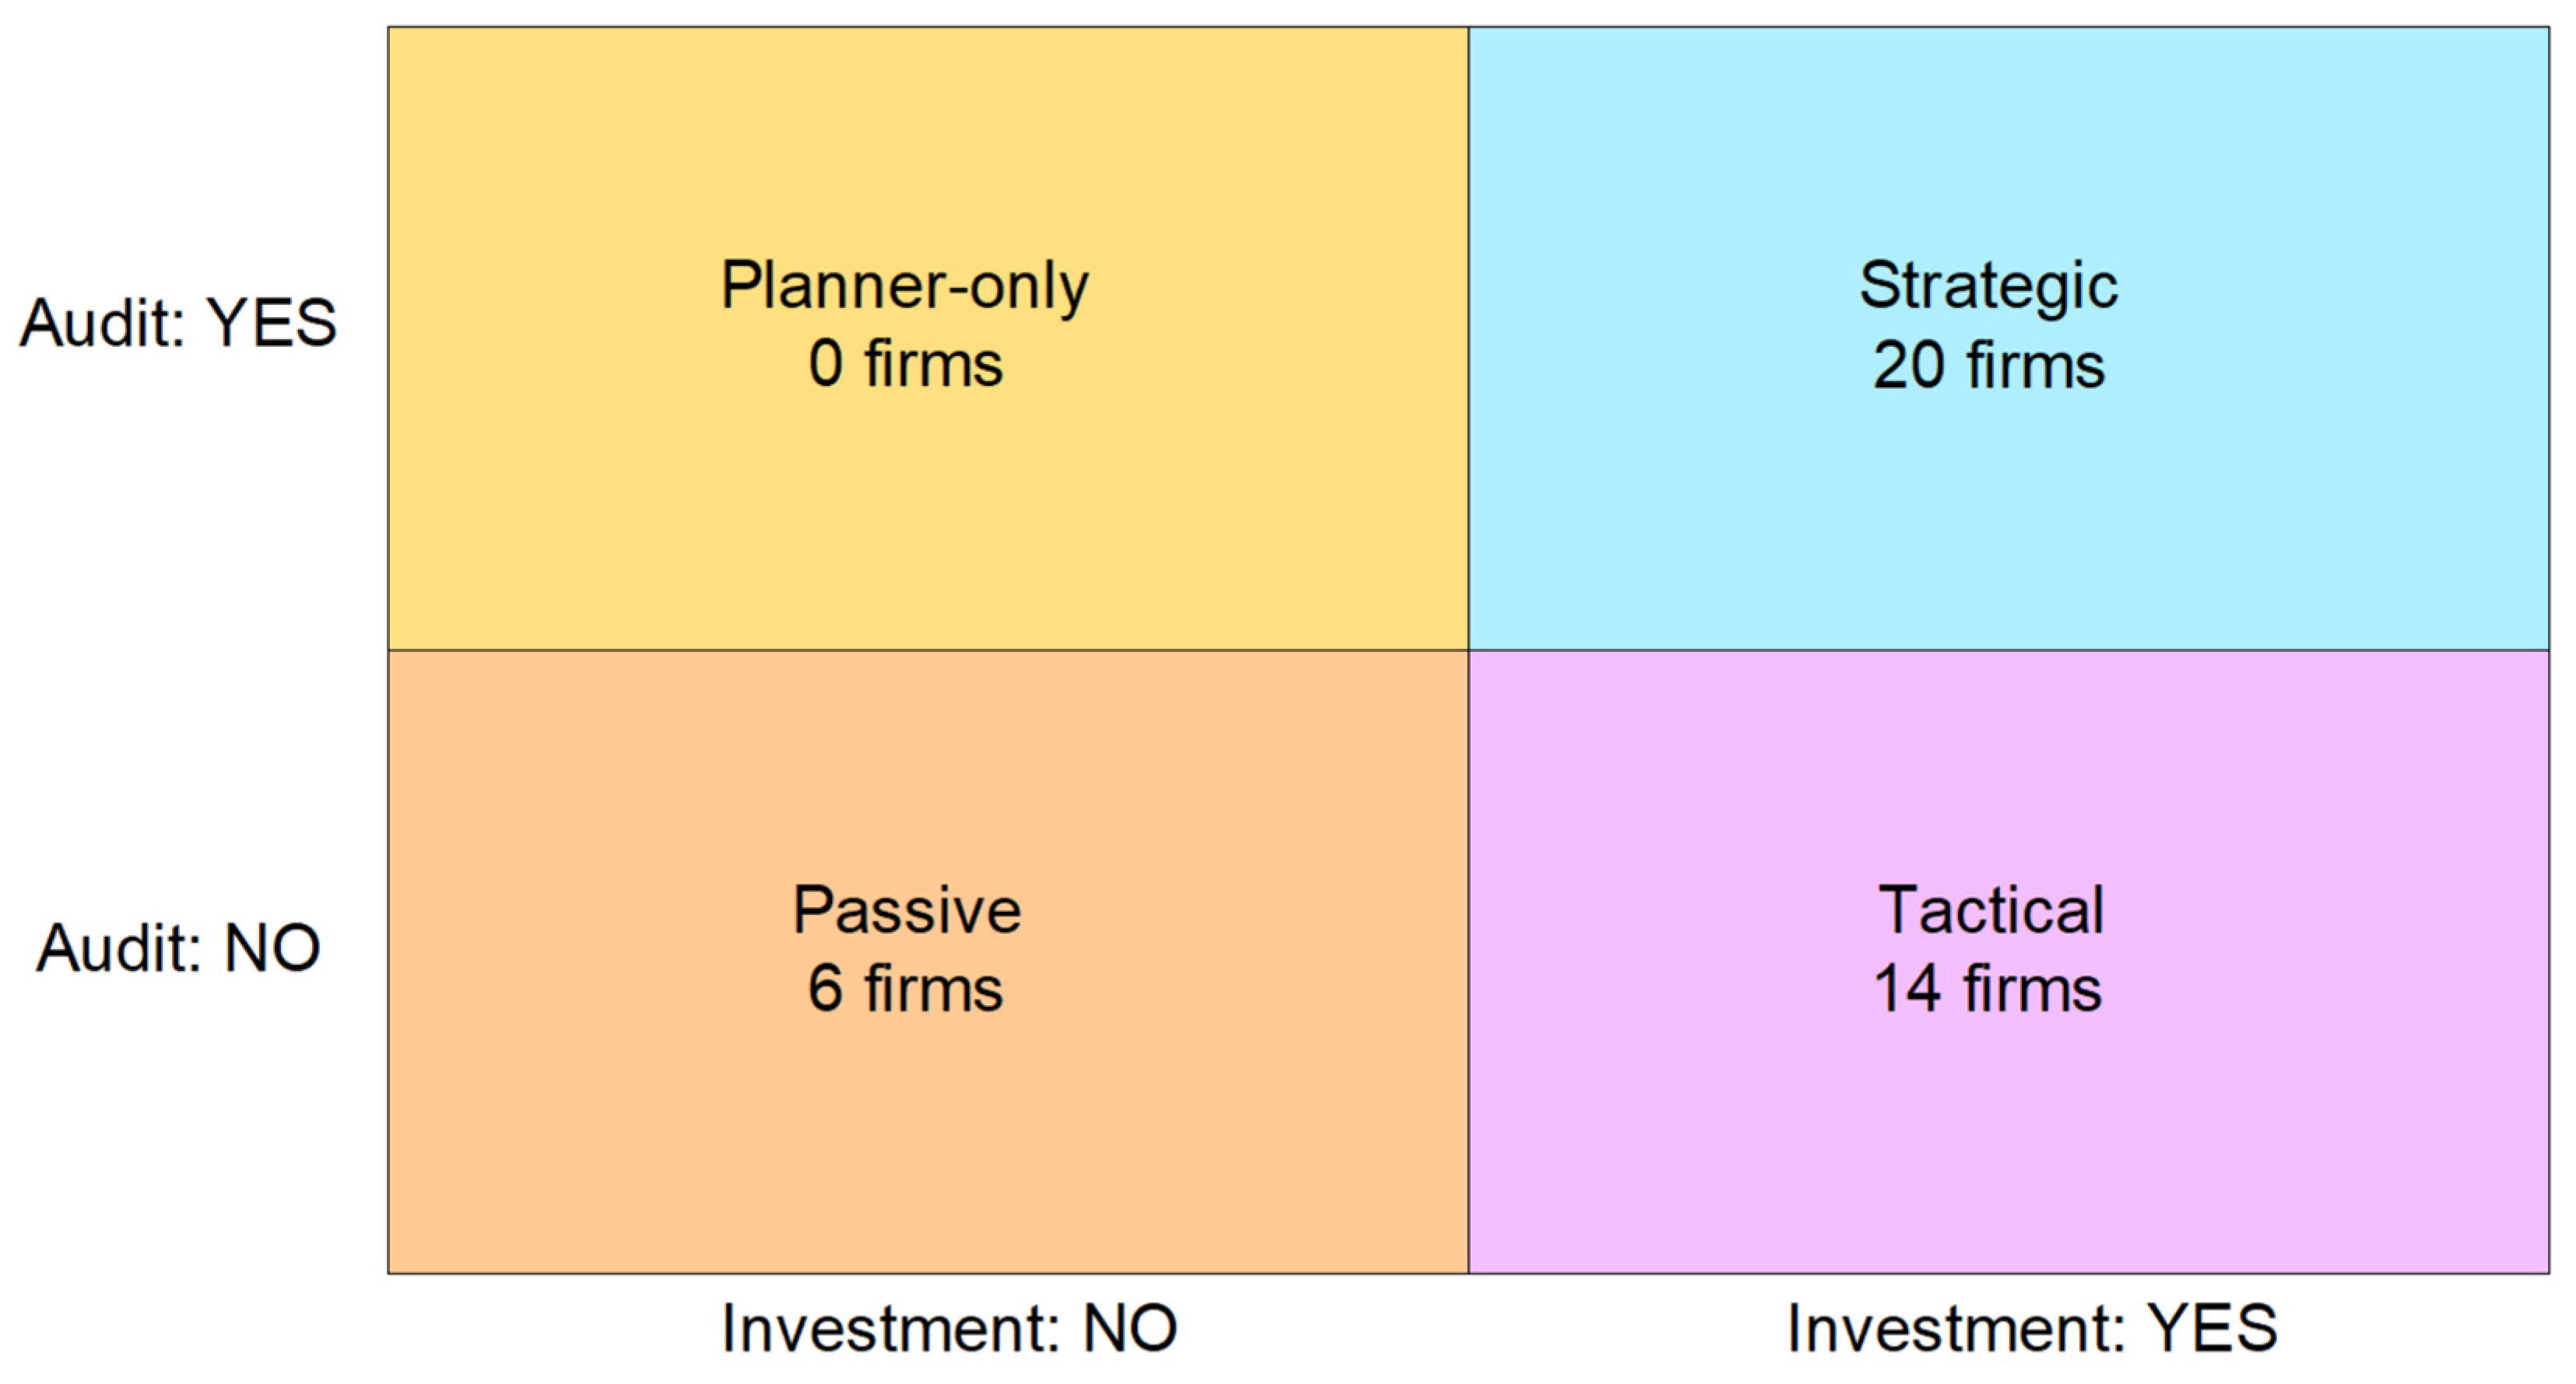Select the Tactical quadrant title

[x=1990, y=910]
